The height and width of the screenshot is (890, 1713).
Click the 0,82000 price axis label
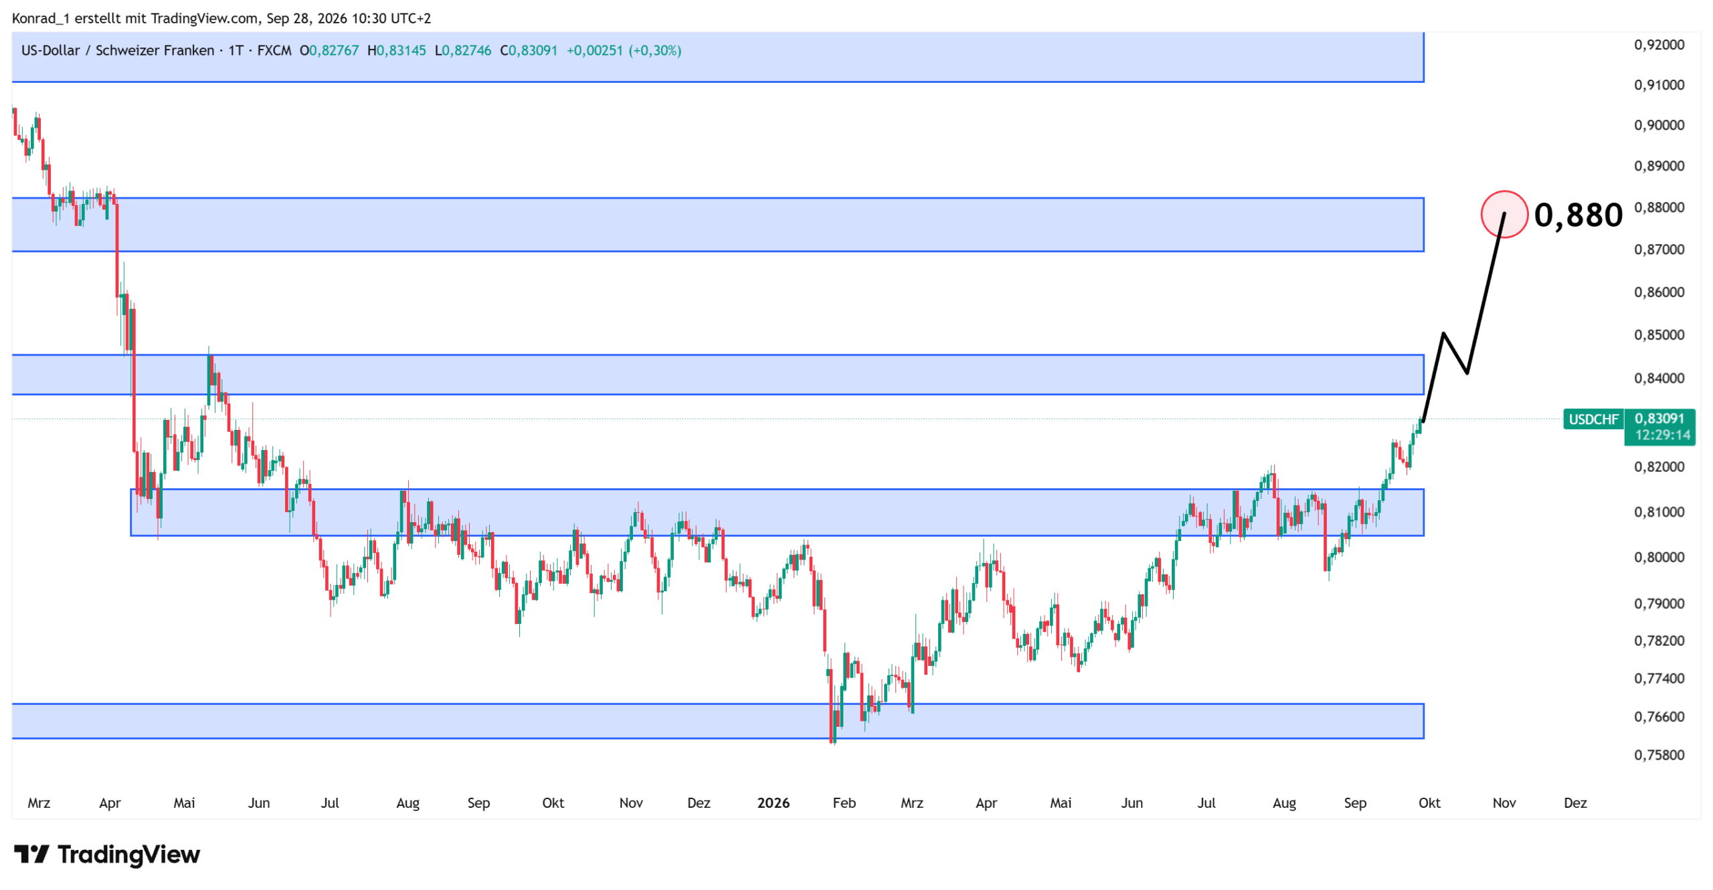coord(1659,467)
